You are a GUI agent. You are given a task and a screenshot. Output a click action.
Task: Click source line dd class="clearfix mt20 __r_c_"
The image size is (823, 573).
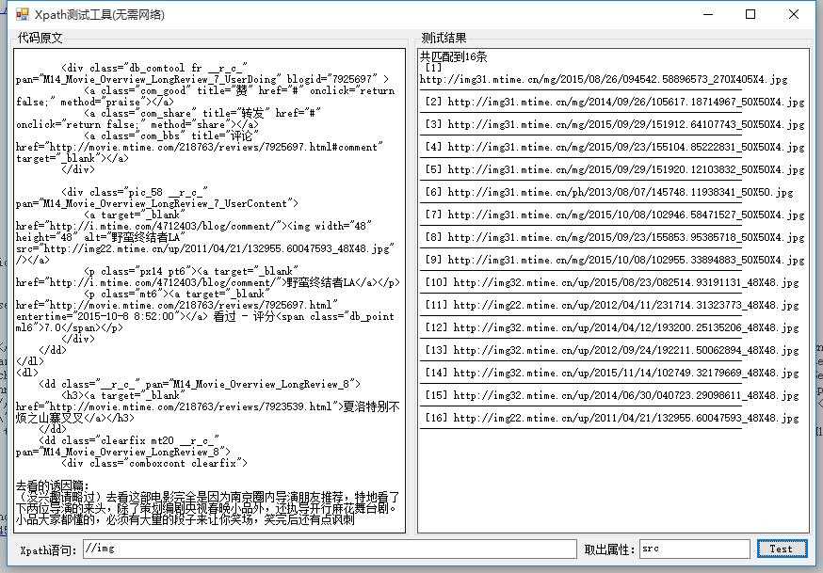129,439
